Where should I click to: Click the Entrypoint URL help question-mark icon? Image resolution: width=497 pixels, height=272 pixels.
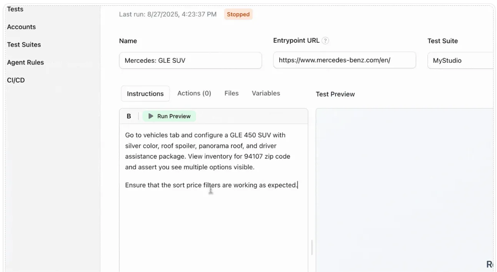coord(325,40)
